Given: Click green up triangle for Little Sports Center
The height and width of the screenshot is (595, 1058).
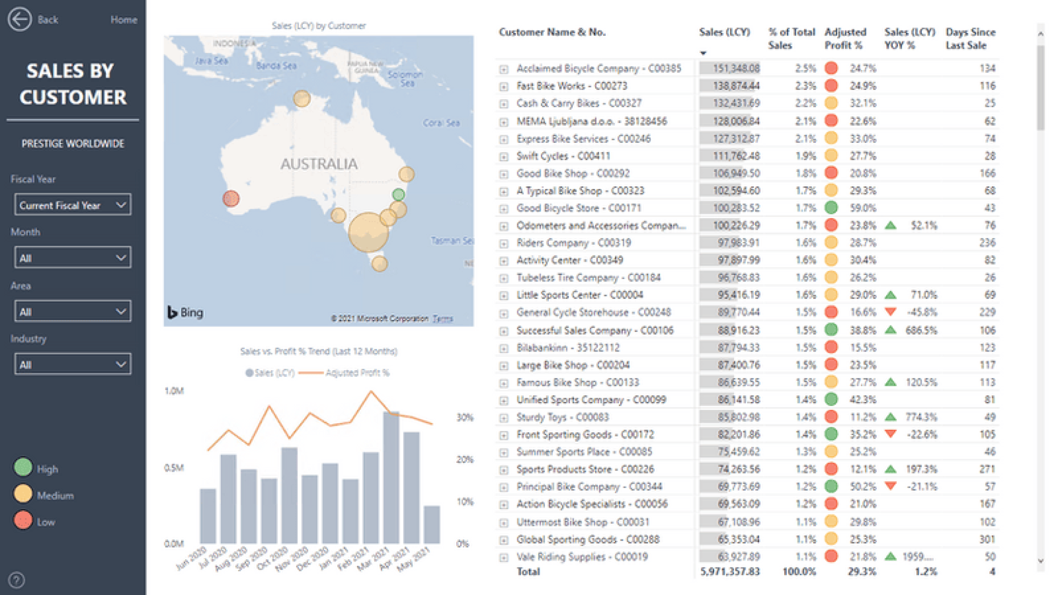Looking at the screenshot, I should 890,295.
